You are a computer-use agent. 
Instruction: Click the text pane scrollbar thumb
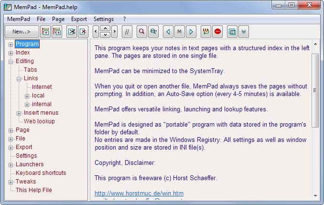(x=315, y=90)
